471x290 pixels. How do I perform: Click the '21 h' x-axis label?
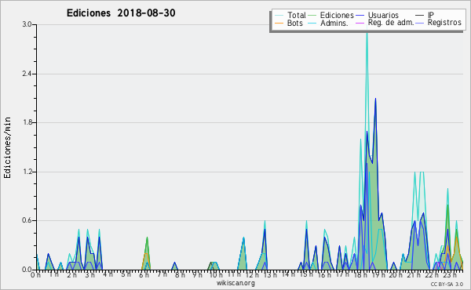[414, 275]
